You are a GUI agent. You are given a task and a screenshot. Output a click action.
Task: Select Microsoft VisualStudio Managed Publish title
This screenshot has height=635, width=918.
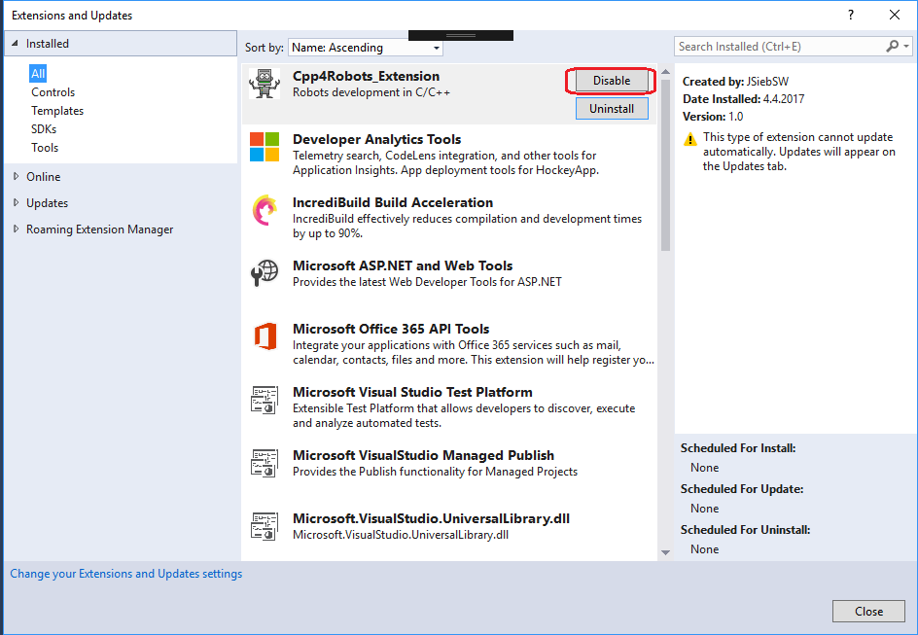click(423, 455)
